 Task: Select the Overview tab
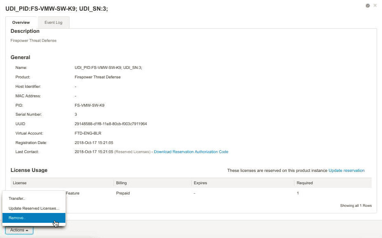pyautogui.click(x=21, y=23)
